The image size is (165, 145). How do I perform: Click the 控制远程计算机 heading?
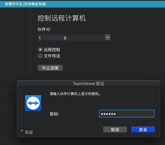pos(62,18)
